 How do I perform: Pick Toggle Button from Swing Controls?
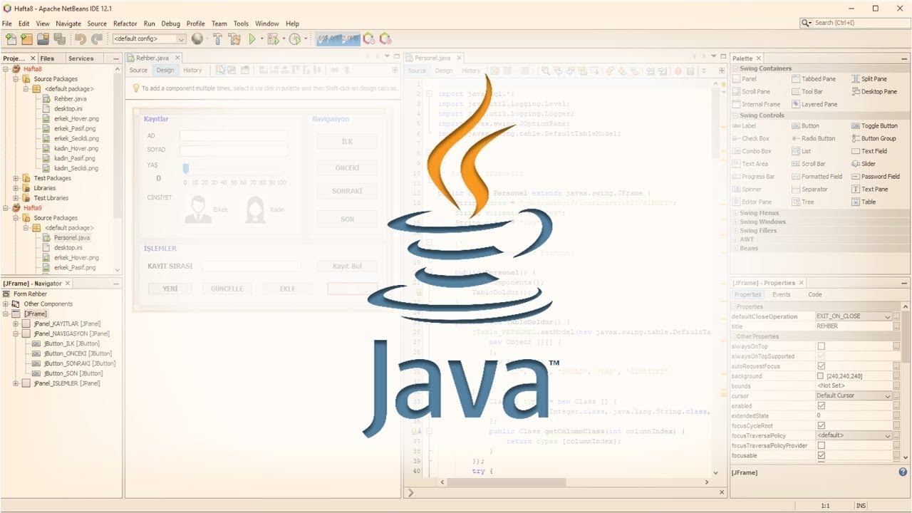pos(874,126)
